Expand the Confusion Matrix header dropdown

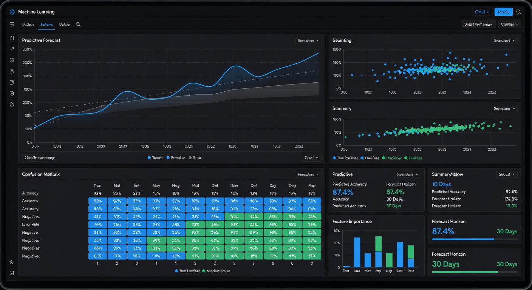308,174
